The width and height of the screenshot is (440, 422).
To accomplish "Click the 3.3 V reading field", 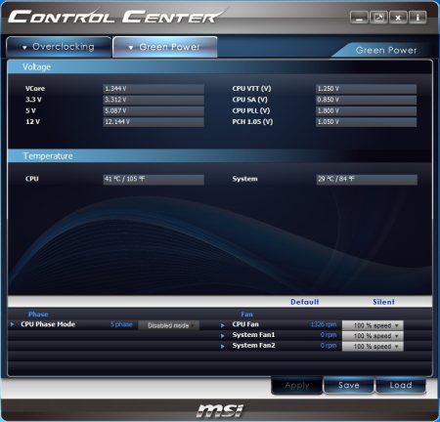I will (154, 100).
